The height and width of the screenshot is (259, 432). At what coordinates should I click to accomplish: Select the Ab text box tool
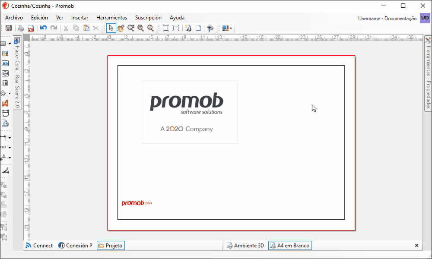5,63
